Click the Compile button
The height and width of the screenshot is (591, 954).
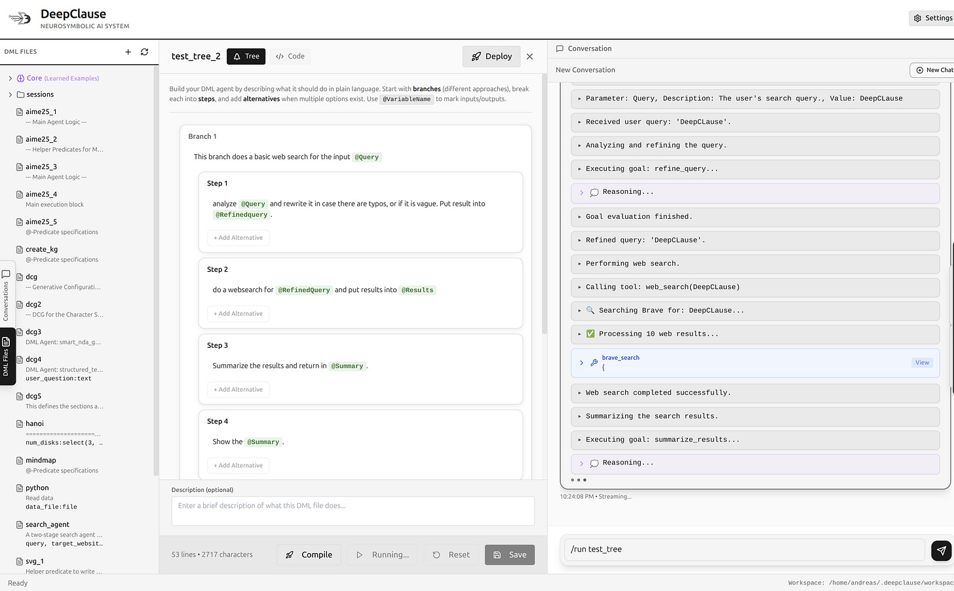point(309,555)
